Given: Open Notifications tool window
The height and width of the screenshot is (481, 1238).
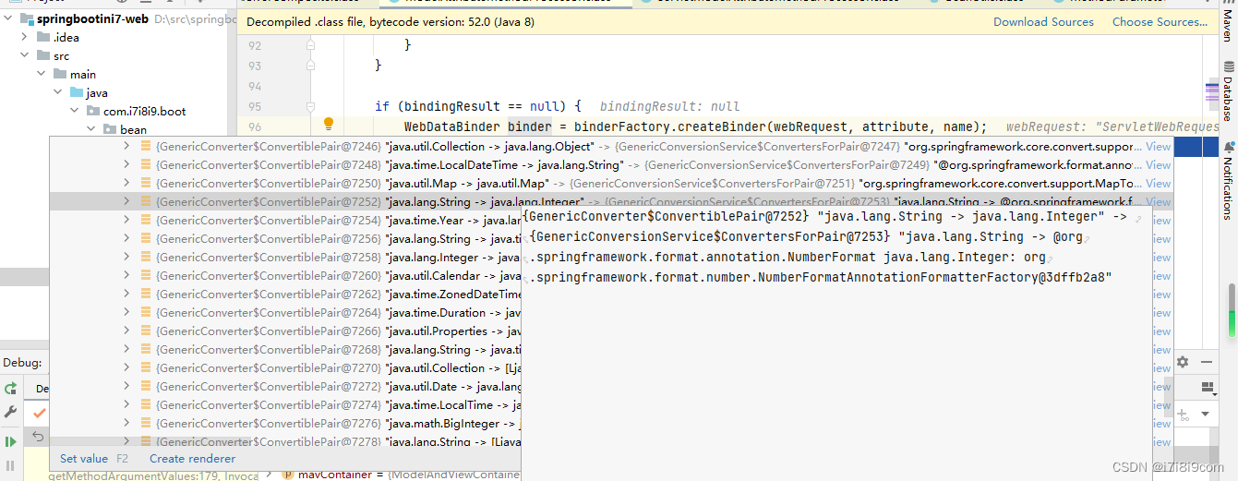Looking at the screenshot, I should pyautogui.click(x=1228, y=181).
